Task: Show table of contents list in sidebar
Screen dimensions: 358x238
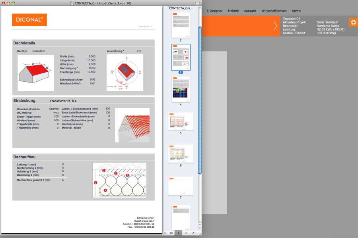Action: click(186, 233)
